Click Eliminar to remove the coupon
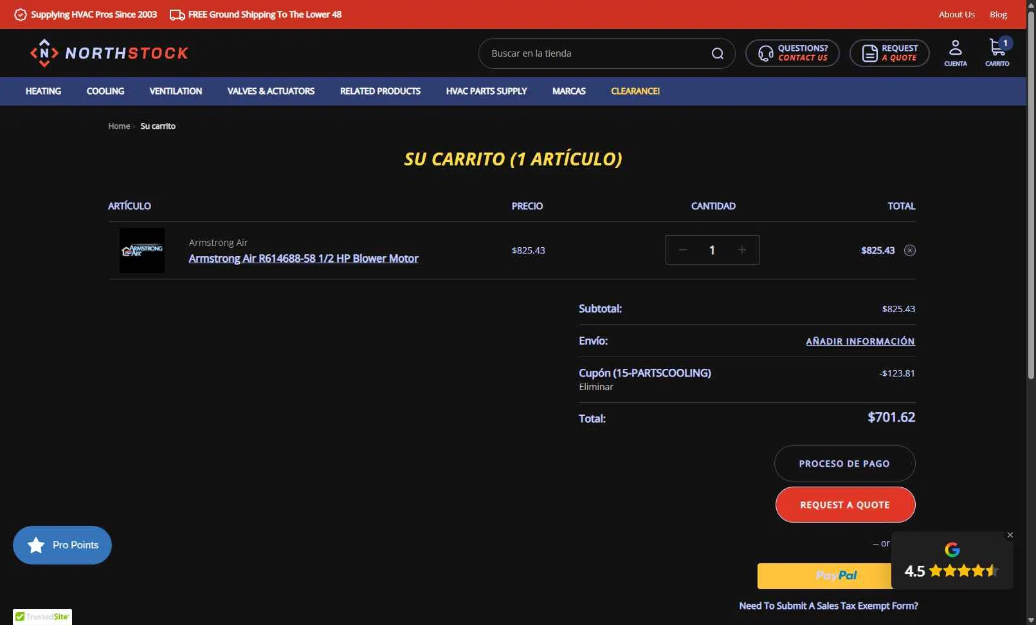Screen dimensions: 1036x625 coord(596,387)
